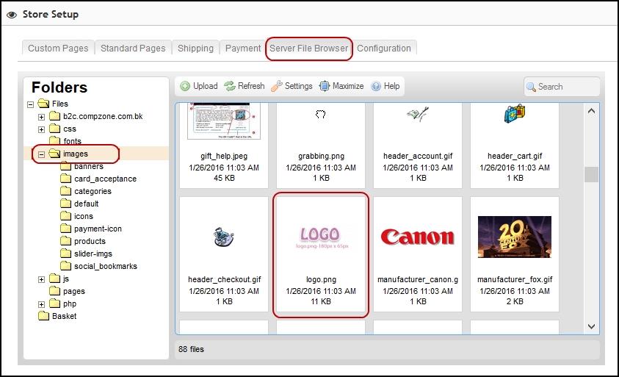Expand the css folder node

tap(41, 129)
